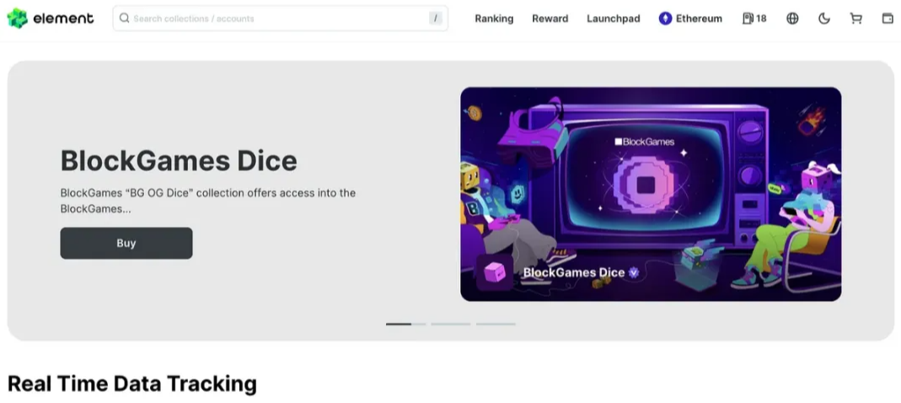Open the shopping cart
This screenshot has height=403, width=901.
tap(855, 19)
